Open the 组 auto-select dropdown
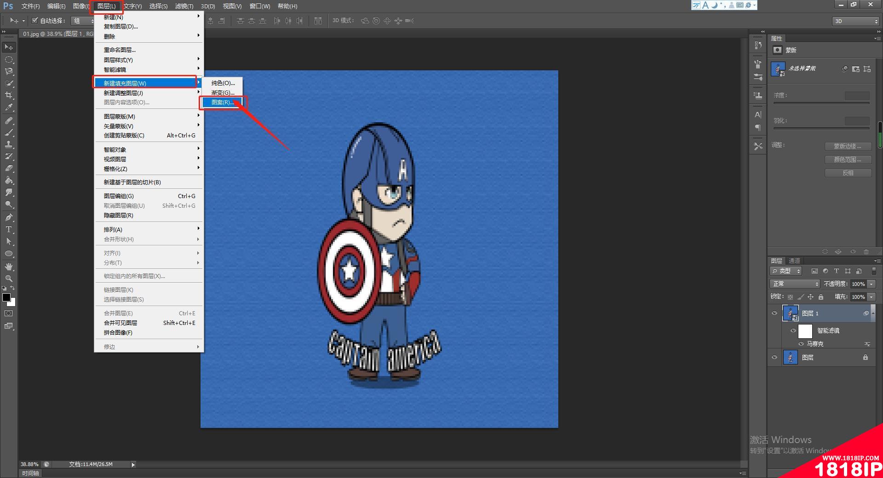 coord(83,21)
